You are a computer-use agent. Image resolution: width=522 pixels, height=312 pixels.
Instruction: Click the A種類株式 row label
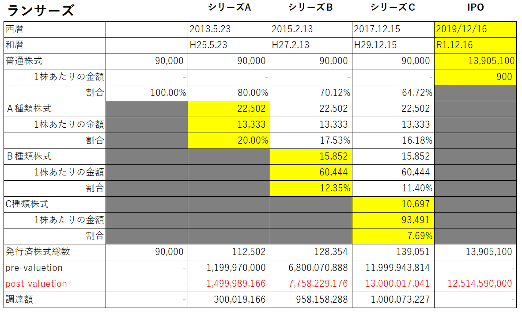29,109
